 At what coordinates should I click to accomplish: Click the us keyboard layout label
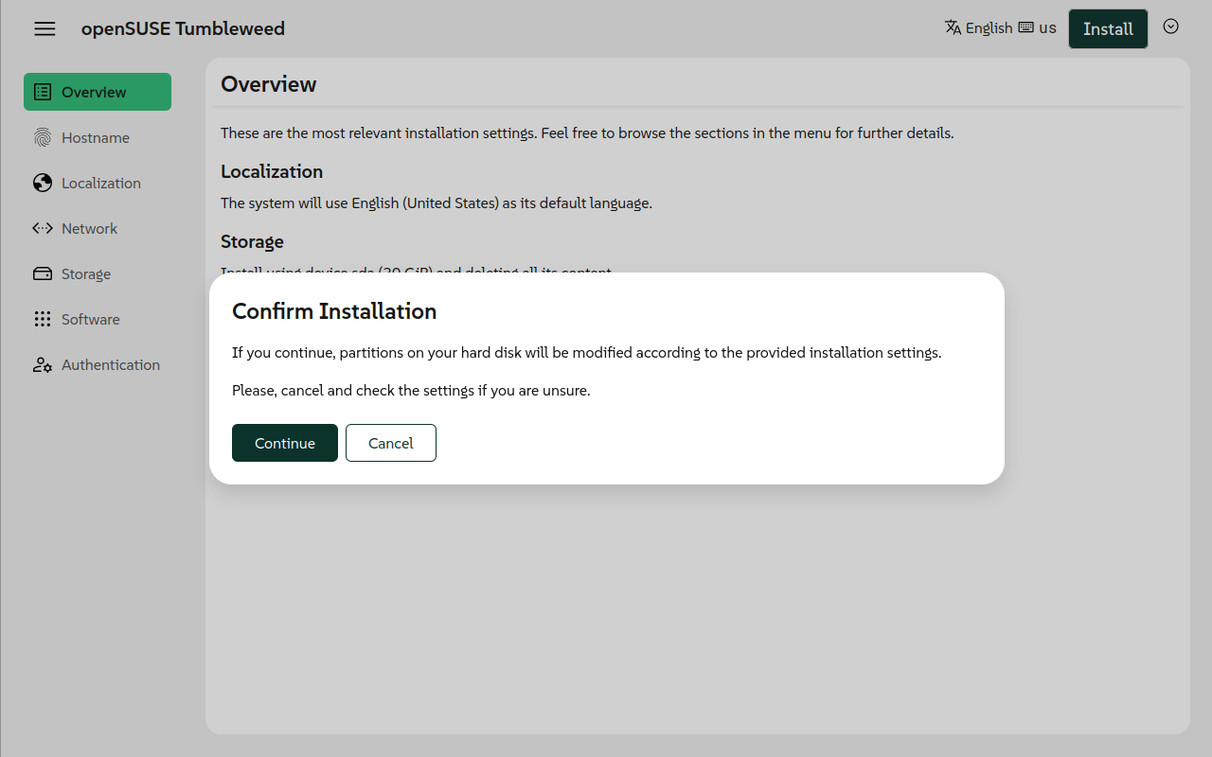(x=1047, y=27)
